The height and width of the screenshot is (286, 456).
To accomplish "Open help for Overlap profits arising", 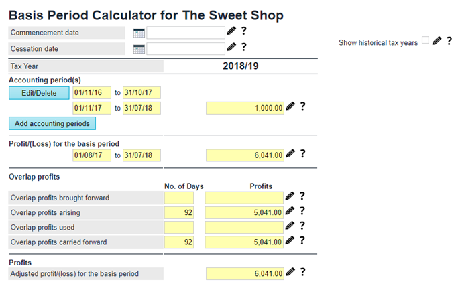I will tap(302, 211).
